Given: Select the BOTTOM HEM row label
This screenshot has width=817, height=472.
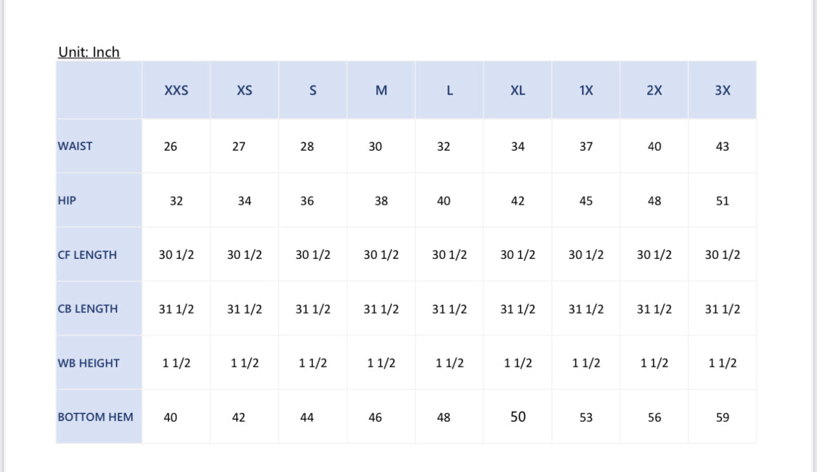Looking at the screenshot, I should (95, 417).
